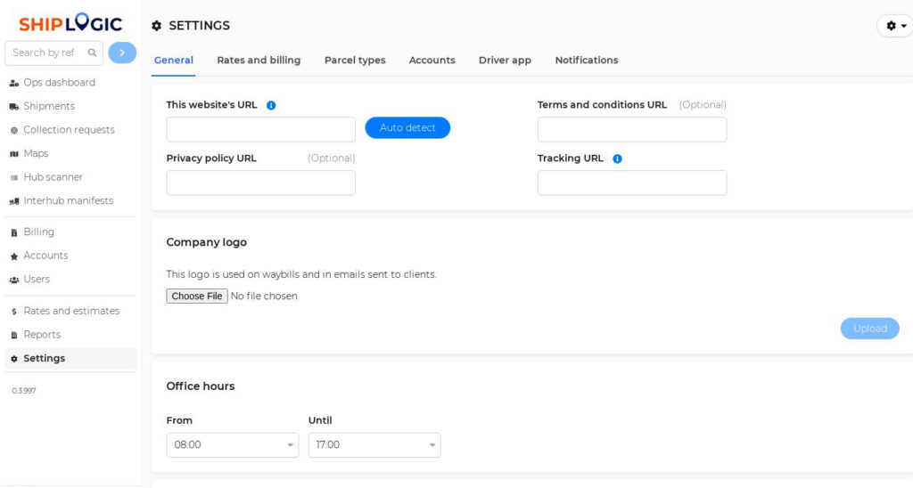Click the Upload button
Screen dimensions: 913x488
[869, 329]
